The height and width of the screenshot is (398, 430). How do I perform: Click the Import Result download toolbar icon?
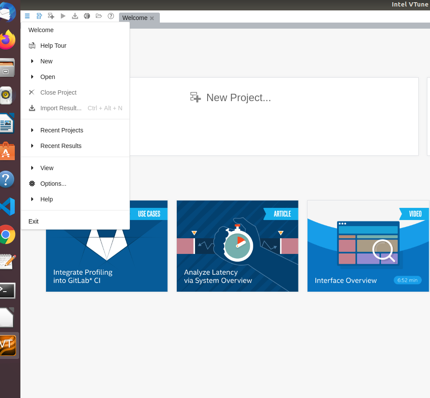point(75,16)
